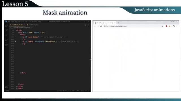The image size is (181, 101).
Task: Click the <body> opening tag line
Action: [x=19, y=30]
